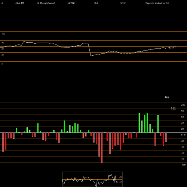Click the 'SI MunafaSutraR' header text

click(46, 3)
